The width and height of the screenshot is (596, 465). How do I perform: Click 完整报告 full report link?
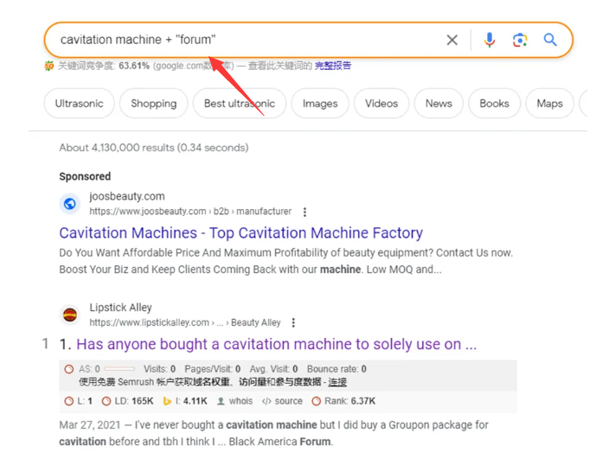(x=332, y=66)
